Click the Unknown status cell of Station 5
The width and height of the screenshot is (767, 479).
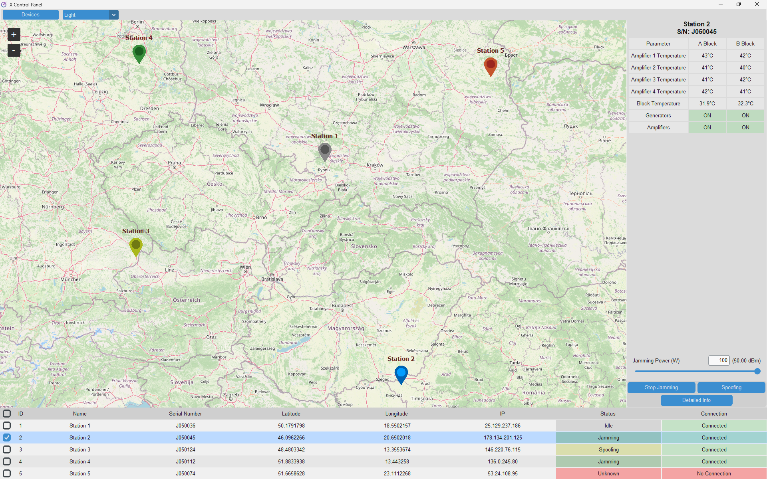pos(608,473)
